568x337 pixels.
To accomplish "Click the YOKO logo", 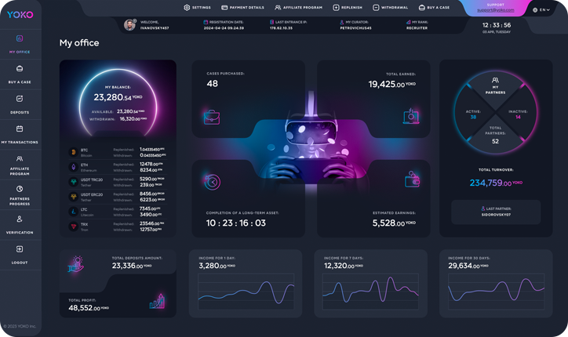I will (x=20, y=15).
